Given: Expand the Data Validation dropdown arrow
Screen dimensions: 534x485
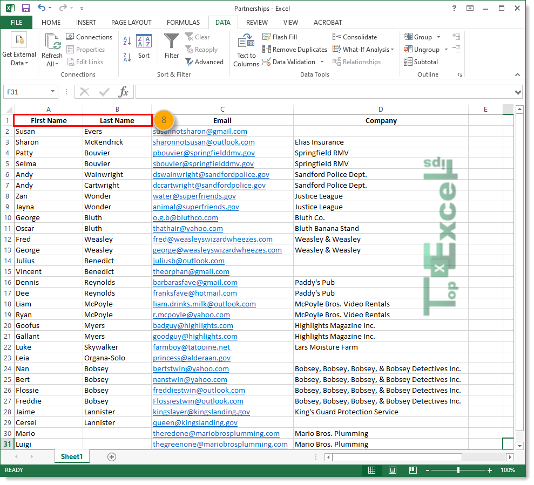Looking at the screenshot, I should pos(322,62).
